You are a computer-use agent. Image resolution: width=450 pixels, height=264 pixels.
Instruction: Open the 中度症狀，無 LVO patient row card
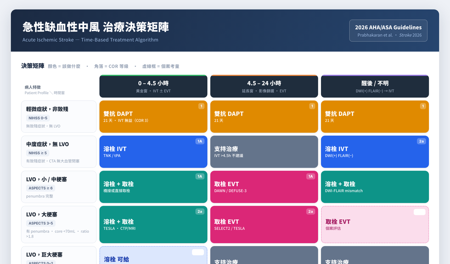pyautogui.click(x=59, y=152)
